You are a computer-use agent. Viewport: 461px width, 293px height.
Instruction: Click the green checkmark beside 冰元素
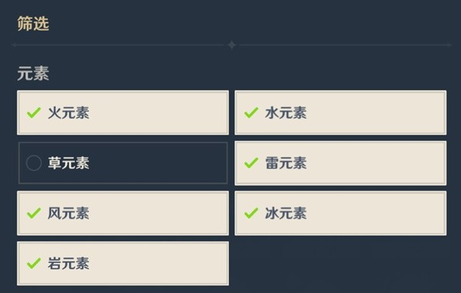[x=251, y=213]
